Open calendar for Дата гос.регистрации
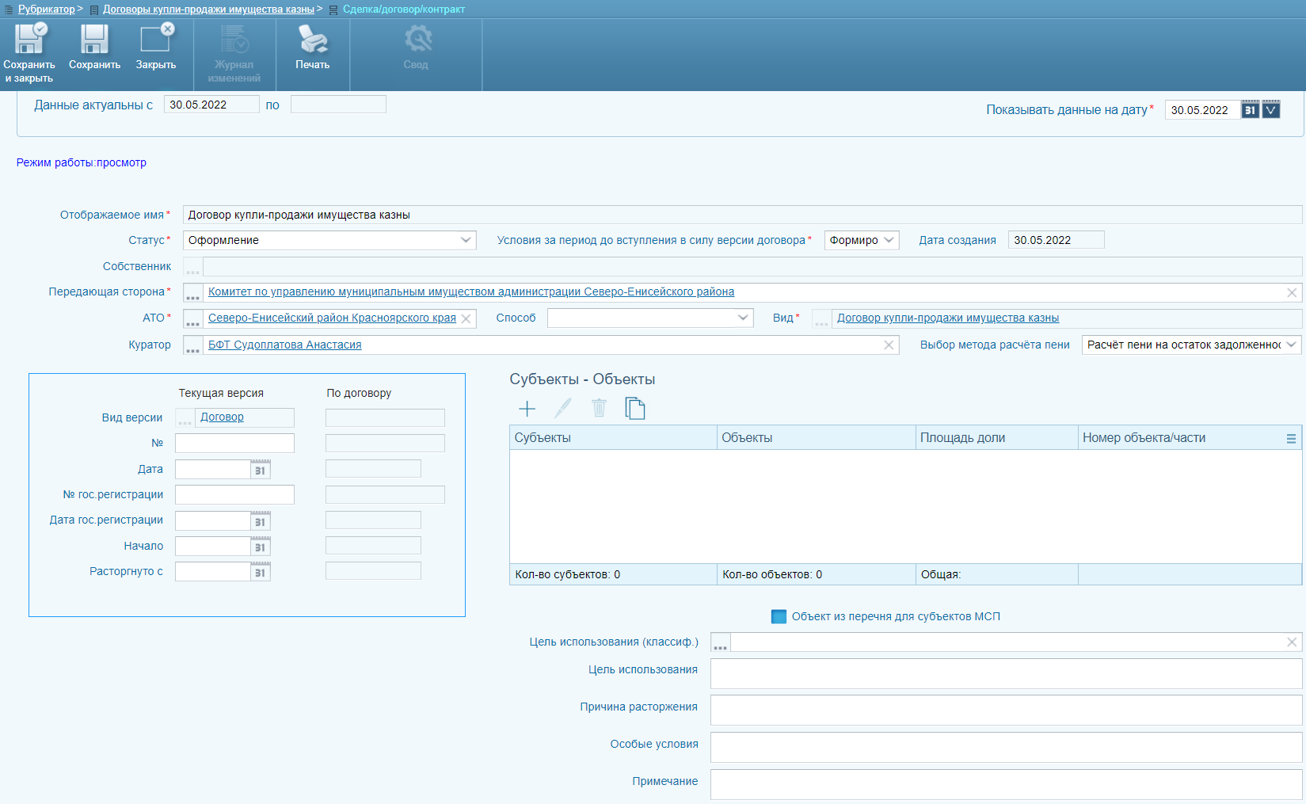 coord(261,521)
